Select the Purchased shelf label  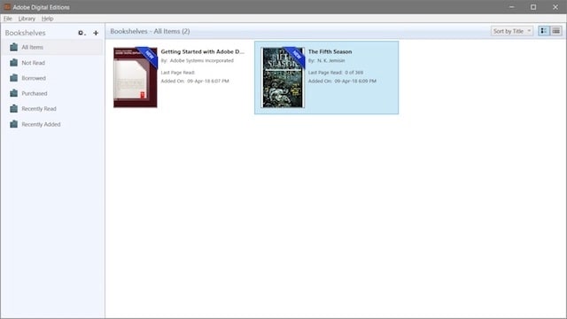pos(35,93)
